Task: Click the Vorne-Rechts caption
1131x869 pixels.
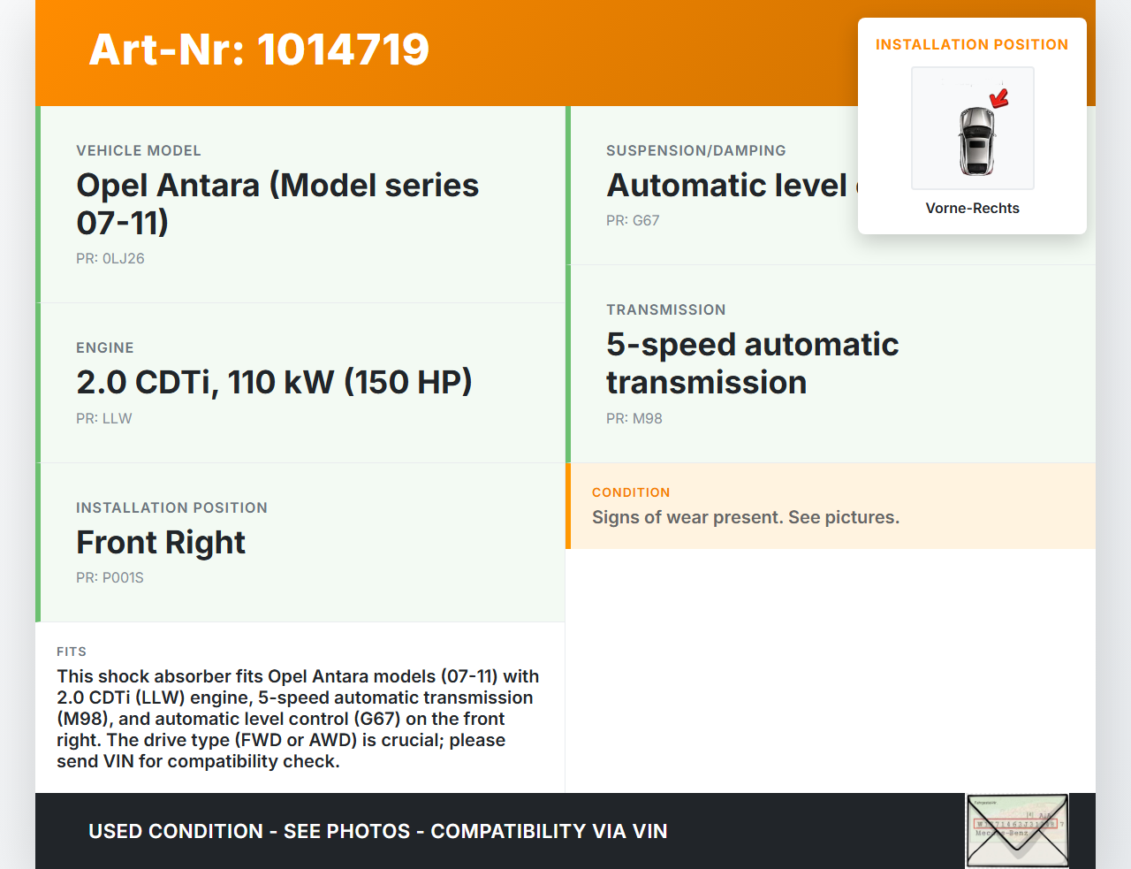Action: coord(972,208)
